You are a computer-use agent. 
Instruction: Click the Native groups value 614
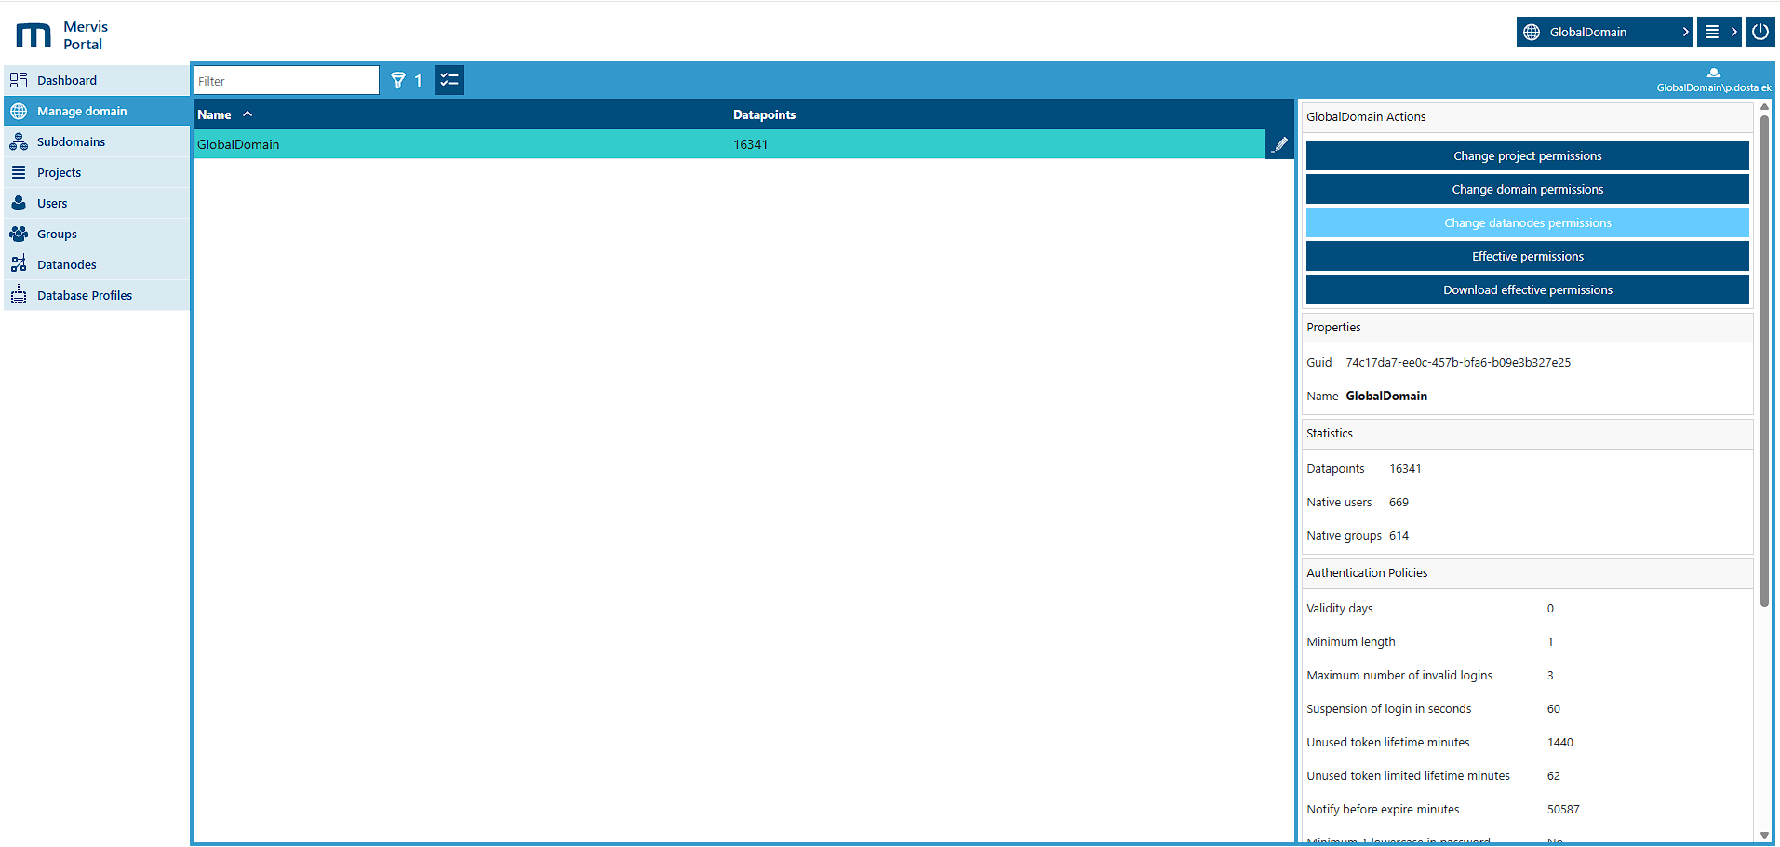coord(1399,535)
